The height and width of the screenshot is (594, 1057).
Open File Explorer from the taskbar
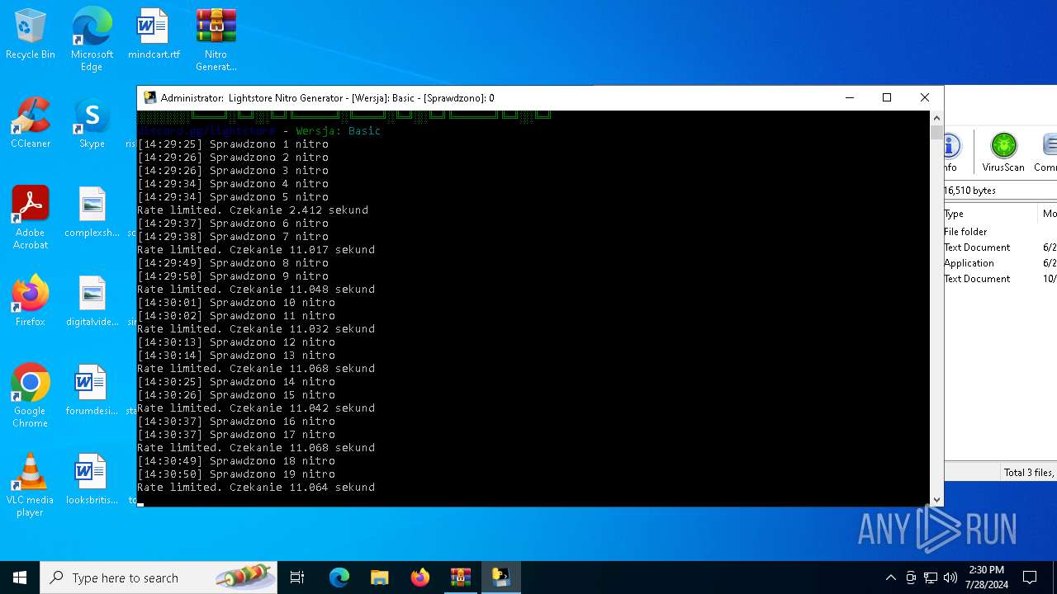[x=380, y=577]
